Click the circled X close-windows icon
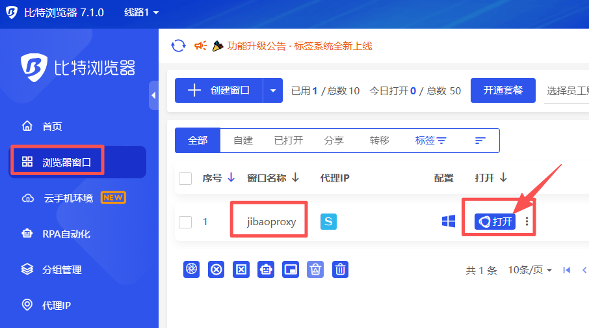 point(216,269)
